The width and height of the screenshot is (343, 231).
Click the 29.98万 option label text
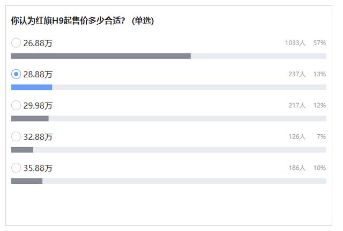pos(38,105)
